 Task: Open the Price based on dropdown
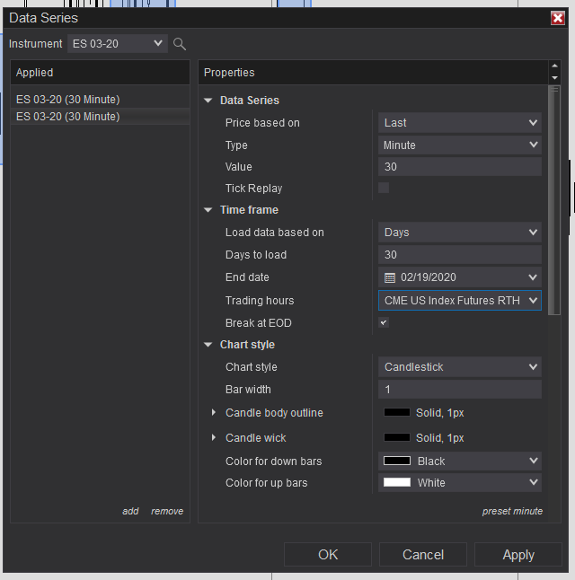459,123
